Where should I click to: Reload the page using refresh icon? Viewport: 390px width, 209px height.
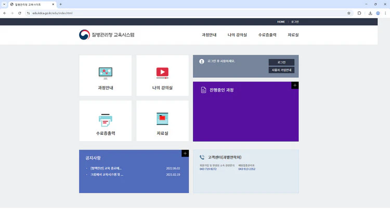pos(20,13)
